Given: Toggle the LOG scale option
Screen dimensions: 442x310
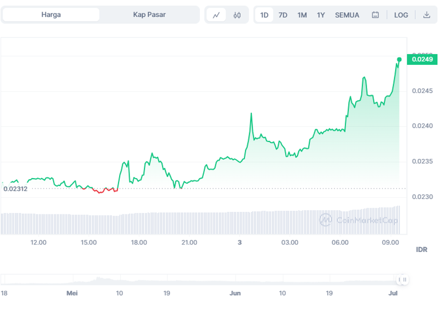Looking at the screenshot, I should coord(401,15).
